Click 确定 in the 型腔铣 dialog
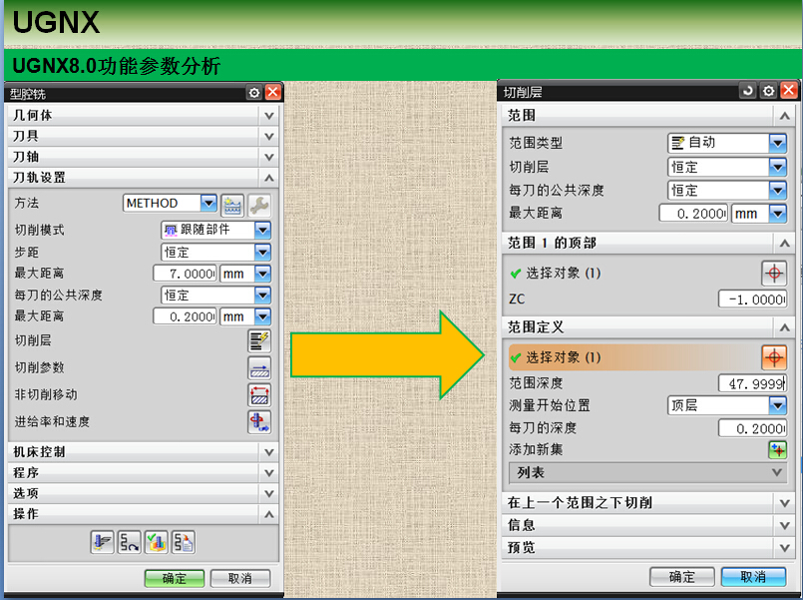This screenshot has width=803, height=600. point(175,578)
